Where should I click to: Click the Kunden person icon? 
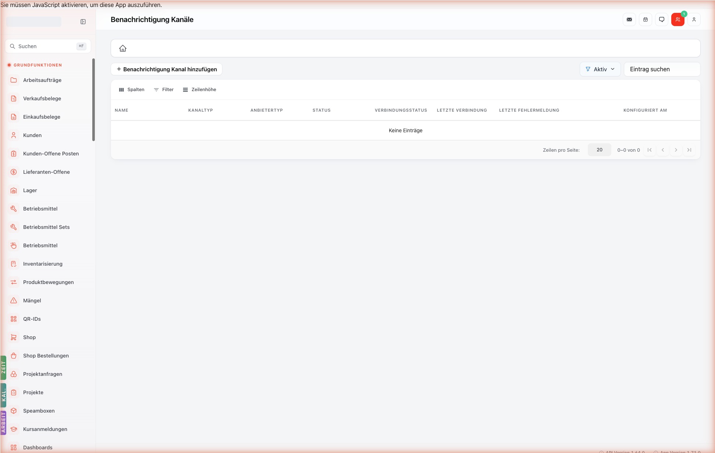[14, 135]
